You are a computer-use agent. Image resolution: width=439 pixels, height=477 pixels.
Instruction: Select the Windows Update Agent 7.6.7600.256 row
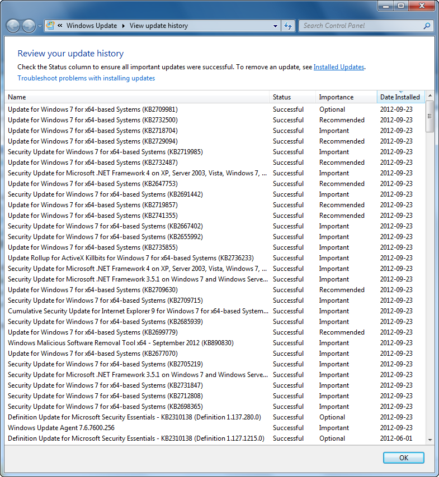coord(215,428)
